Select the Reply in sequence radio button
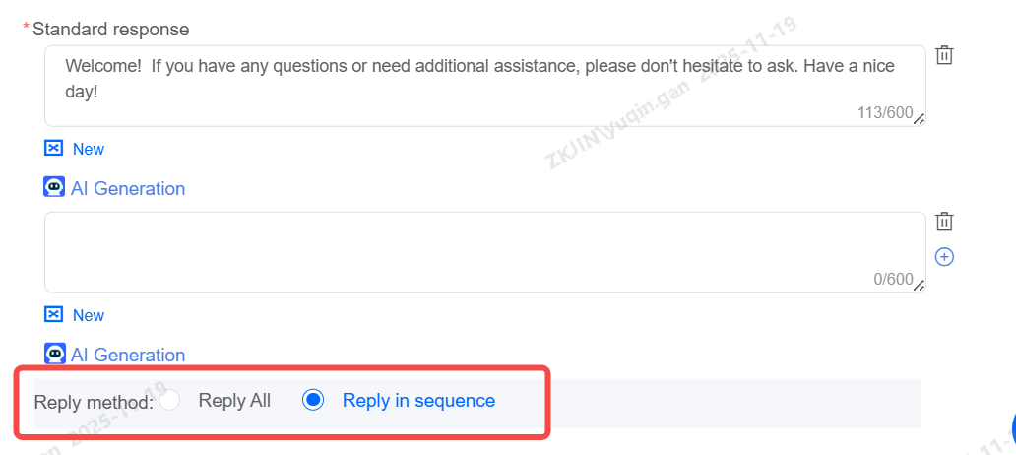Screen dimensions: 1016x455 pos(313,401)
